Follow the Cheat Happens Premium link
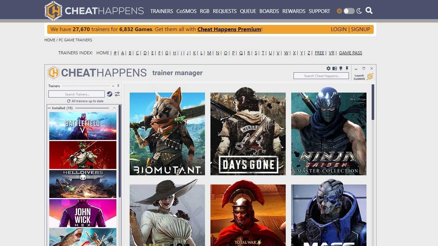Viewport: 438px width, 246px height. click(x=229, y=29)
